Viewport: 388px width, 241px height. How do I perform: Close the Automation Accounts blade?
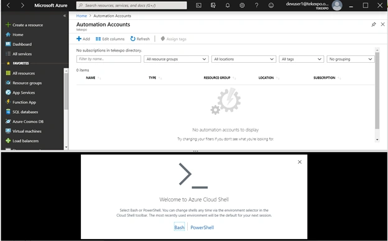(382, 24)
